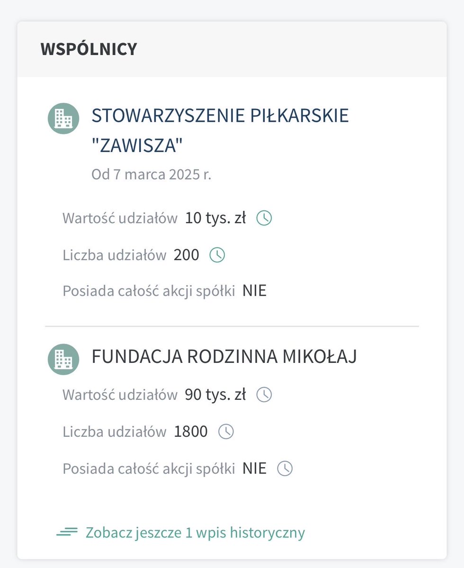This screenshot has width=464, height=568.
Task: Click Fundacja's Wartość udziałów label
Action: point(120,395)
